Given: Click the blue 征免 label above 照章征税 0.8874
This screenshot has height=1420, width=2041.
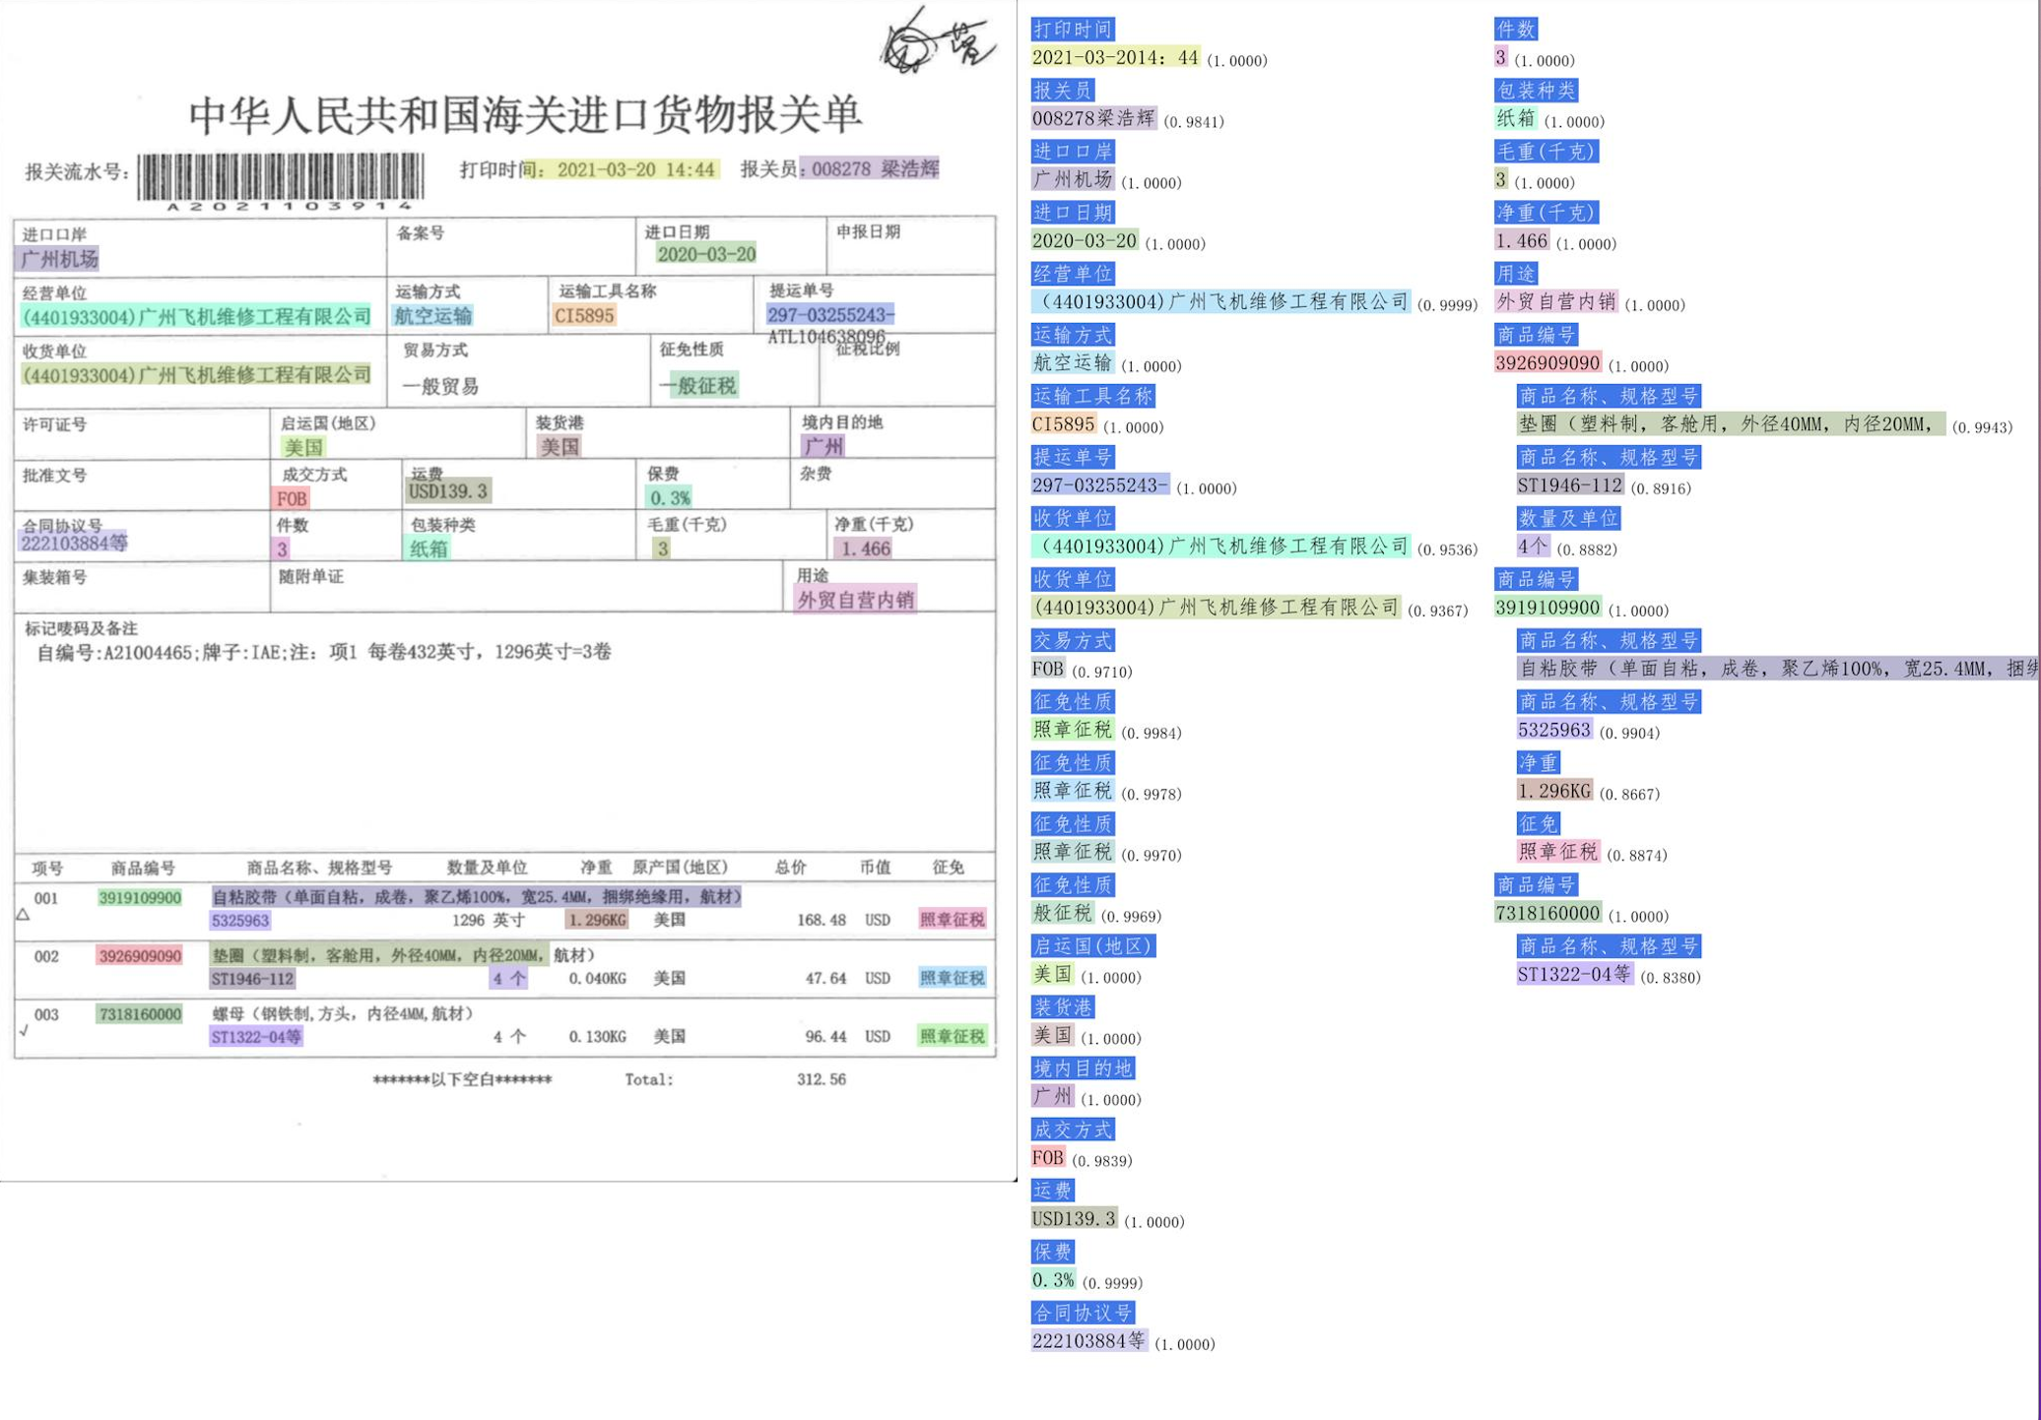Looking at the screenshot, I should [x=1538, y=824].
